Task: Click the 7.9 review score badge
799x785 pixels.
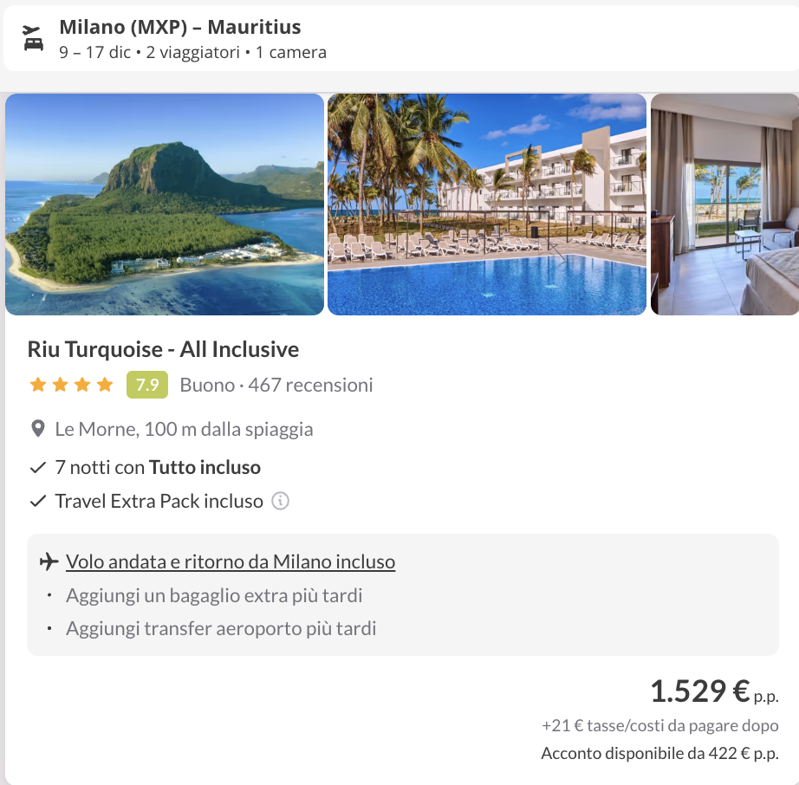Action: tap(147, 385)
